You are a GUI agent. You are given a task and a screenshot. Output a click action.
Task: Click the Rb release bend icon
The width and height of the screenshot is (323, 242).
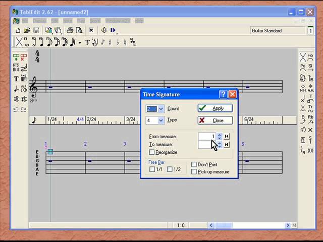(x=310, y=119)
